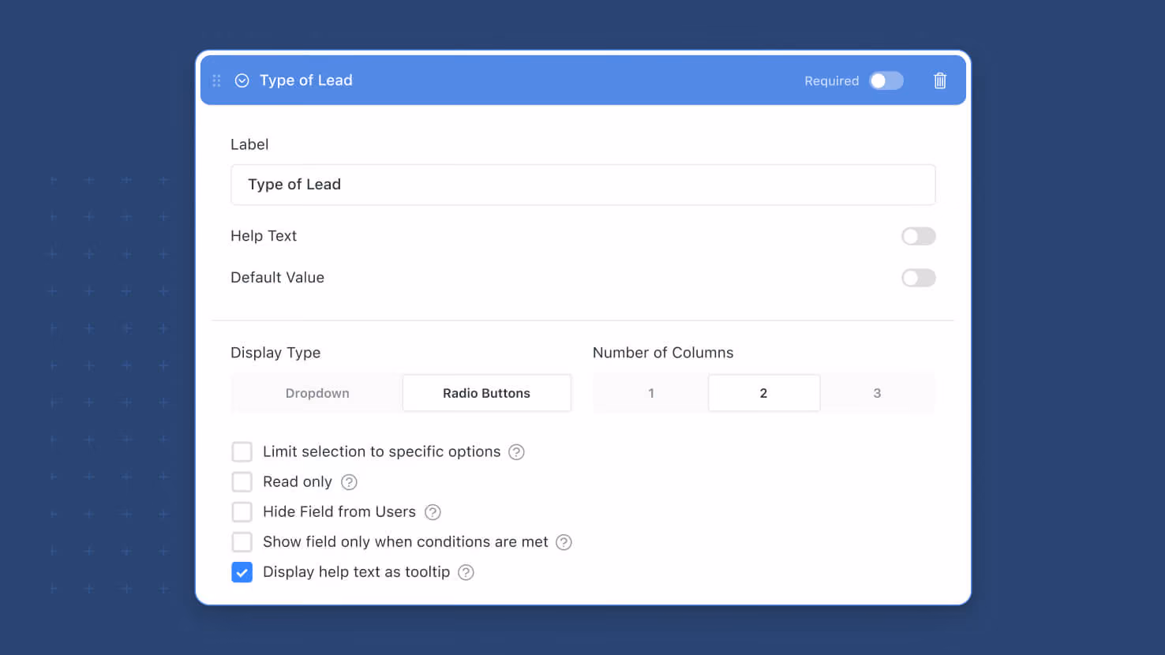Uncheck Display help text as tooltip
1165x655 pixels.
(242, 572)
